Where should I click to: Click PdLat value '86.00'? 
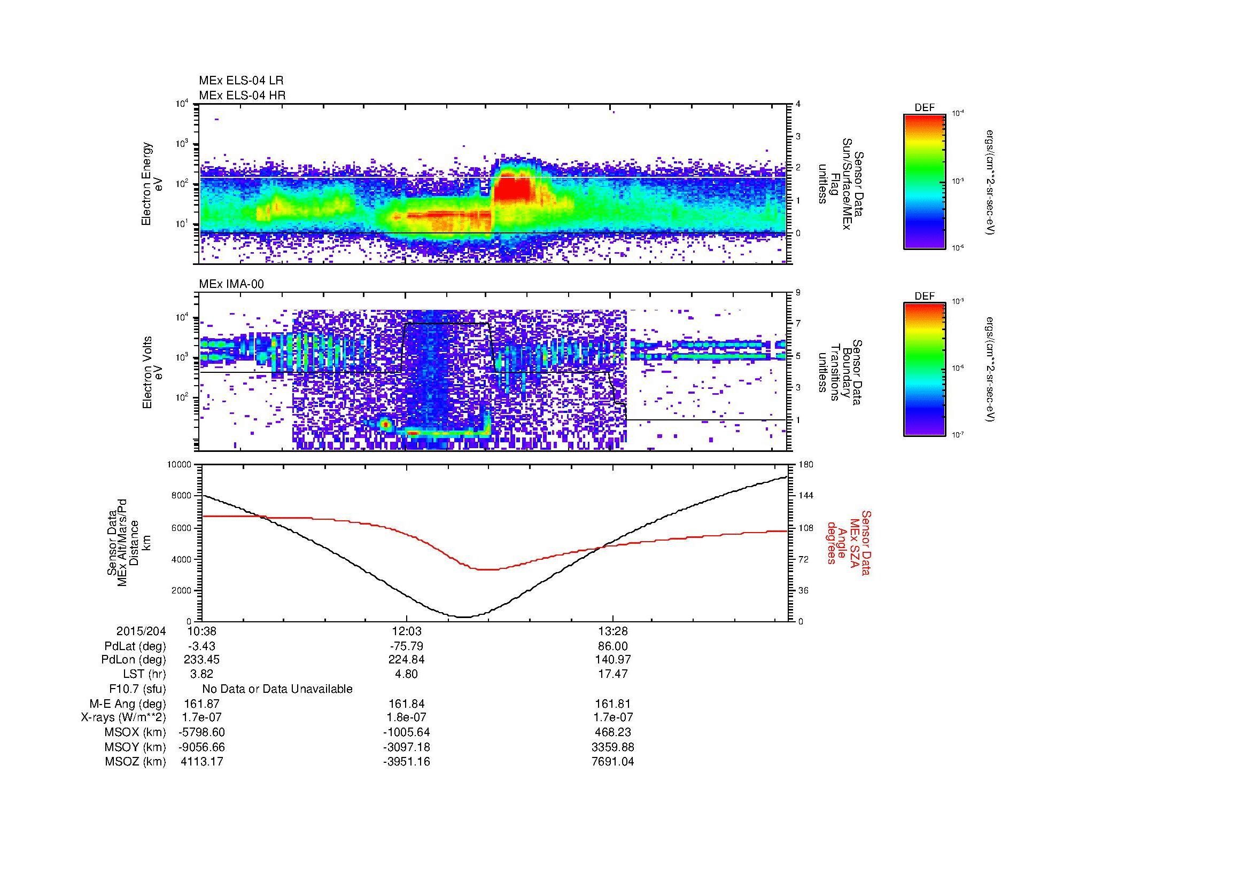click(613, 646)
